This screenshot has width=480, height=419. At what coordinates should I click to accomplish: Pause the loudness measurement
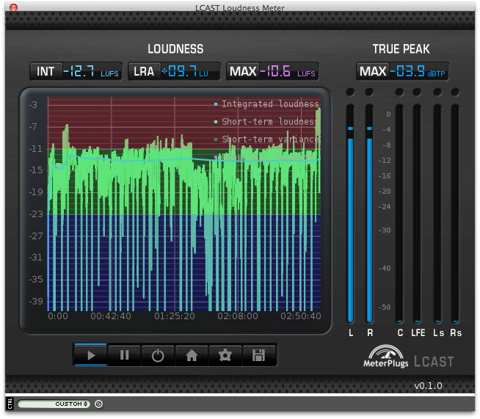[124, 355]
